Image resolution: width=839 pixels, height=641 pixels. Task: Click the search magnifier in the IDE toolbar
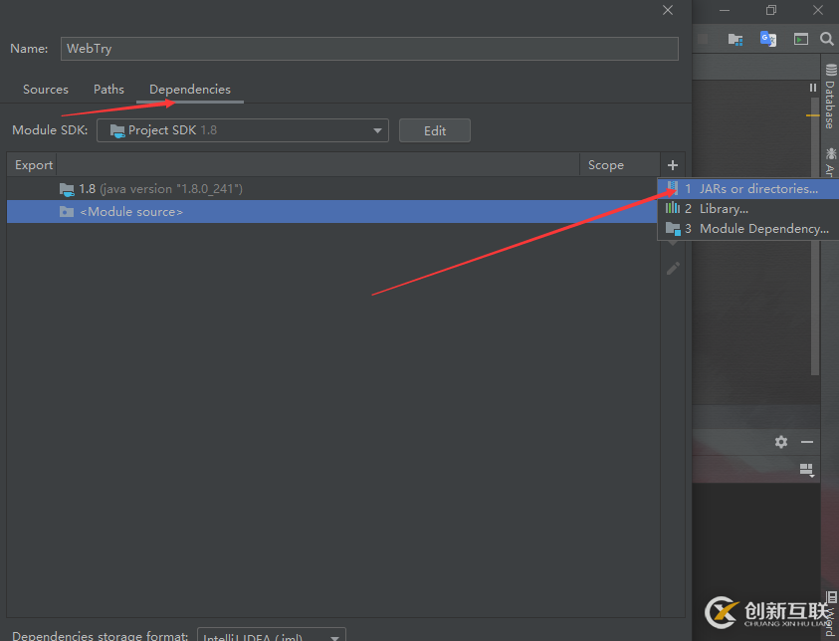(827, 39)
